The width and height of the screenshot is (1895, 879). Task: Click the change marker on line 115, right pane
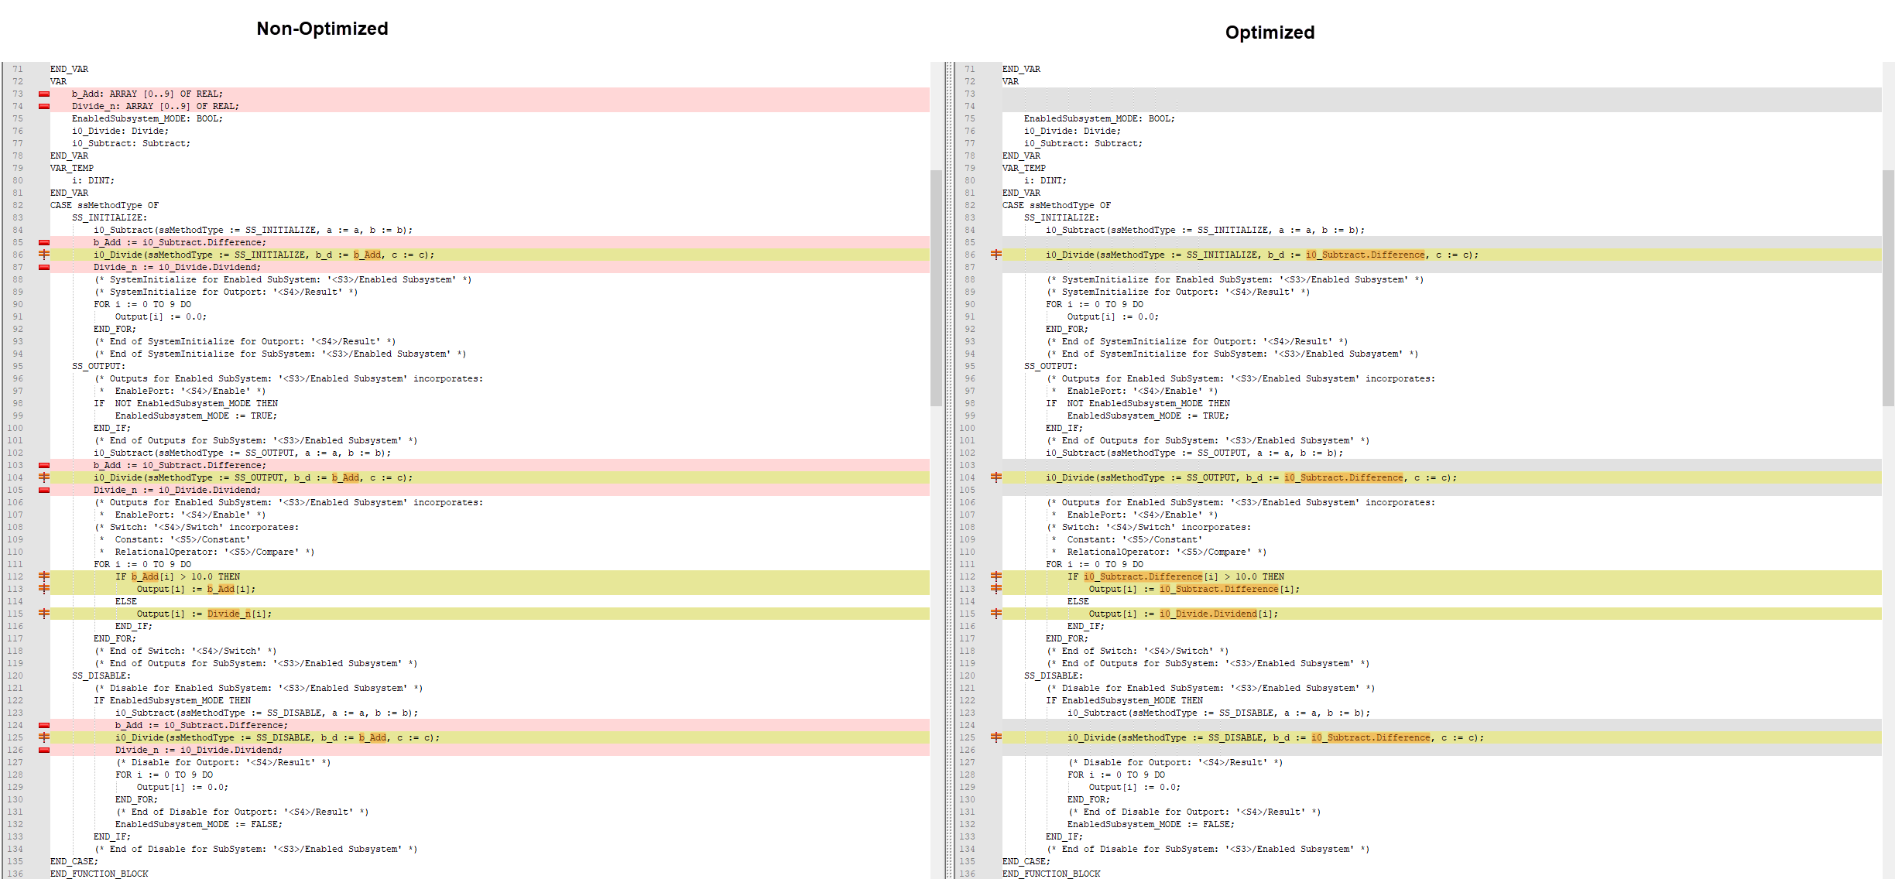[996, 614]
